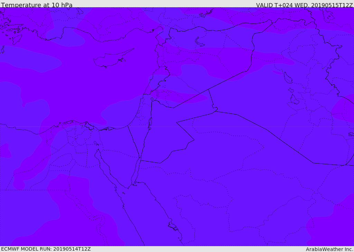Click the 'ArabiaWeather Inc' credit text
The image size is (354, 252).
[329, 249]
